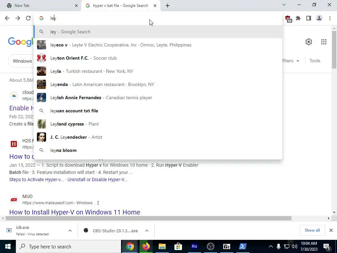Click the vertical scrollbar thumb of the page

(334, 50)
